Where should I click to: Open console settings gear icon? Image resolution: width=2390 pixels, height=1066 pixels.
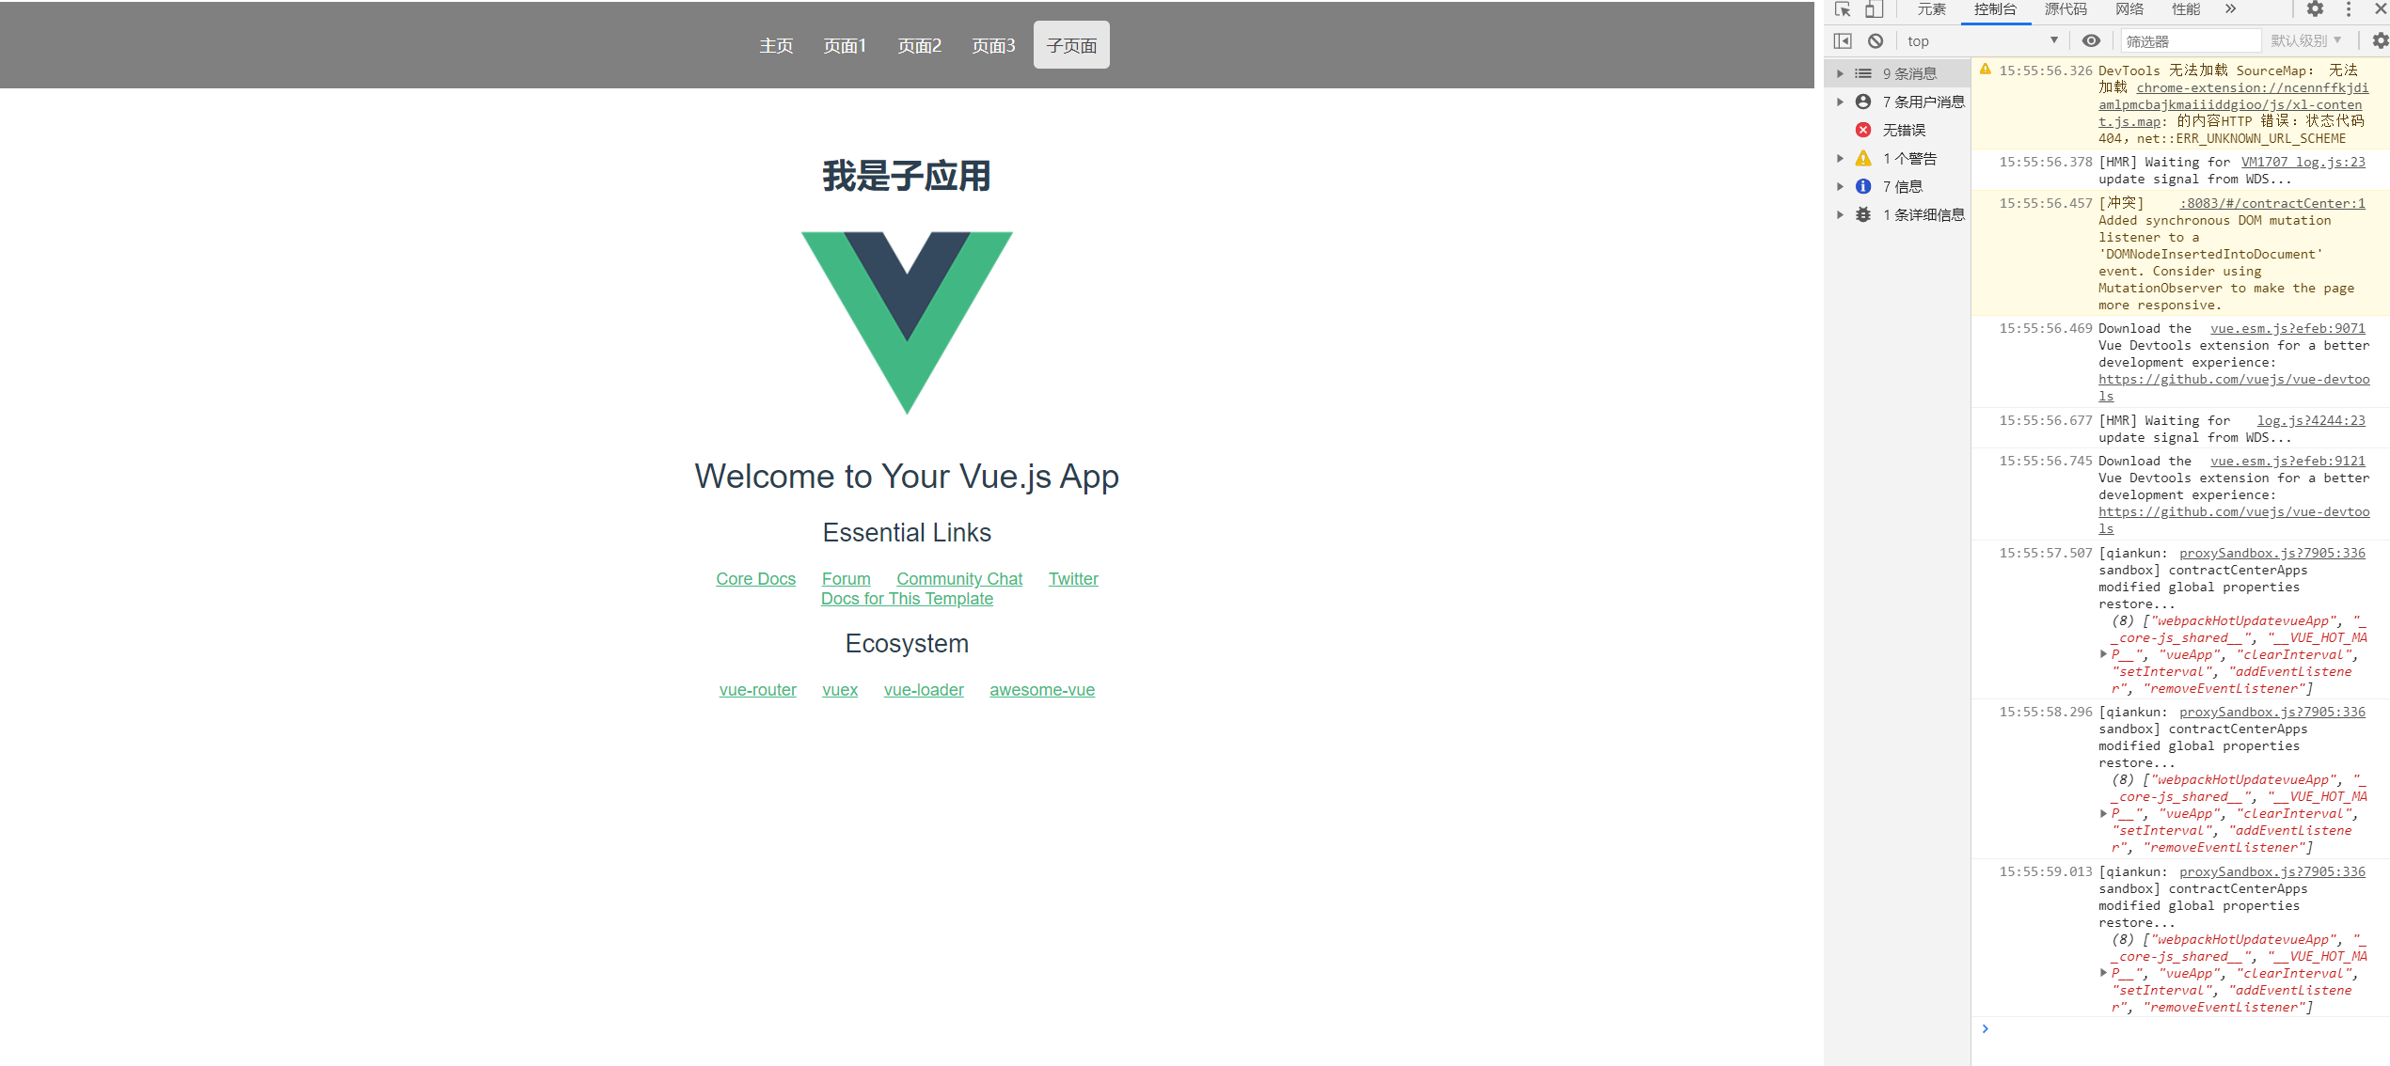pyautogui.click(x=2379, y=41)
